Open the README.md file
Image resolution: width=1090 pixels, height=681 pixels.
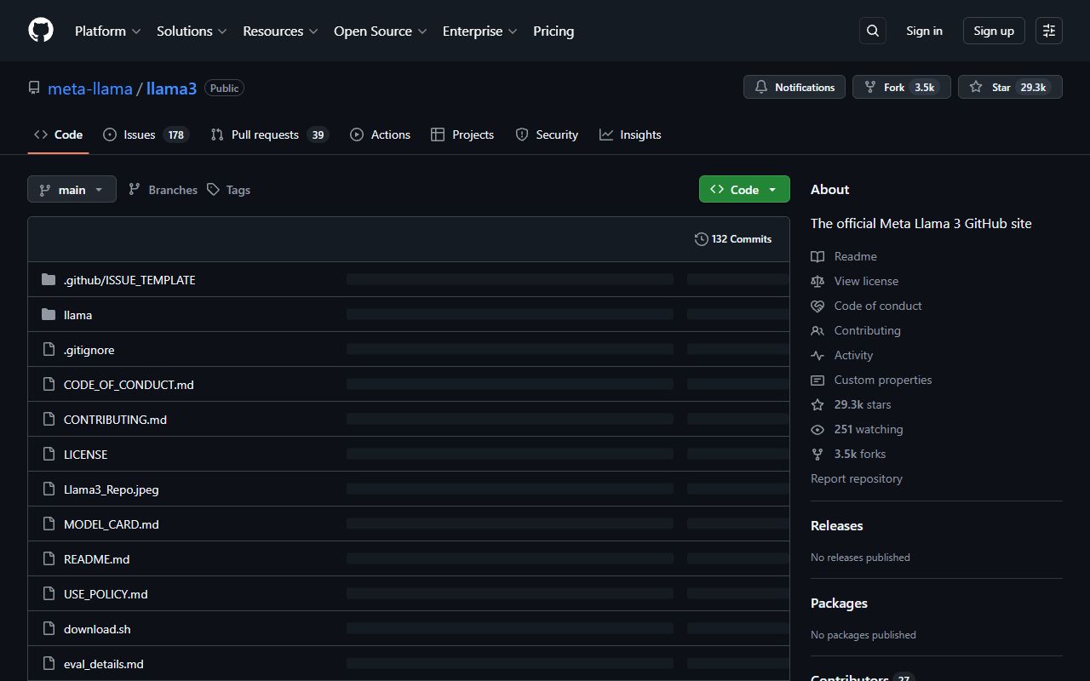point(96,559)
